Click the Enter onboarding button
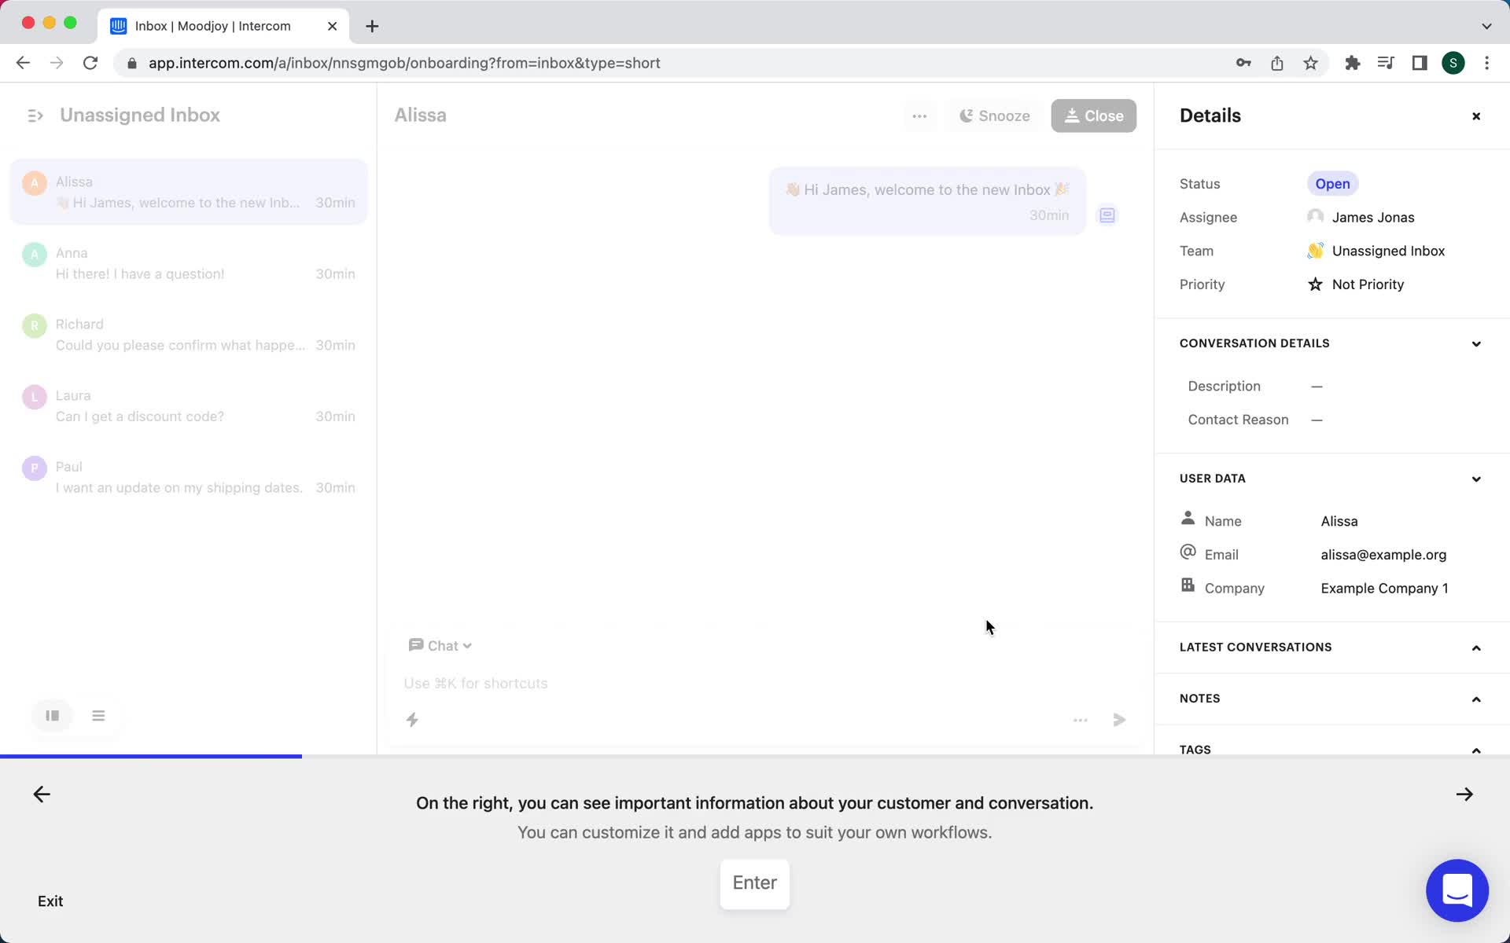 (x=754, y=882)
